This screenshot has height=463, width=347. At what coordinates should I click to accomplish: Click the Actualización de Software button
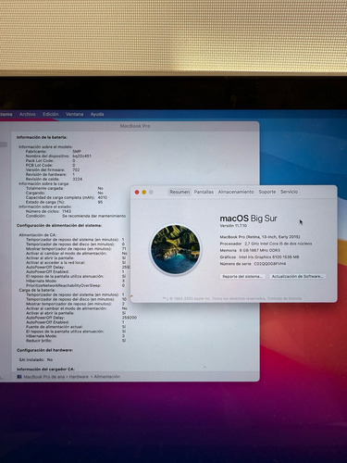(297, 276)
